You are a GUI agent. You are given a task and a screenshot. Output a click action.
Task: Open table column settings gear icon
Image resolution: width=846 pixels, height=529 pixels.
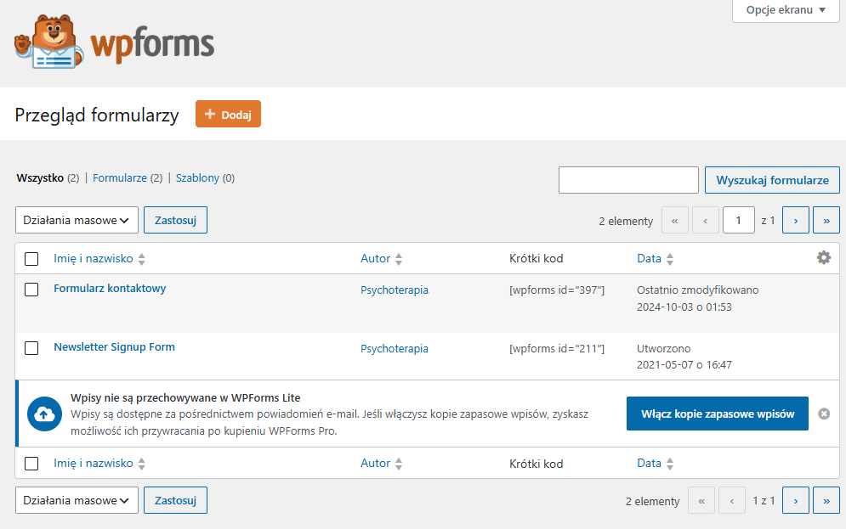823,257
